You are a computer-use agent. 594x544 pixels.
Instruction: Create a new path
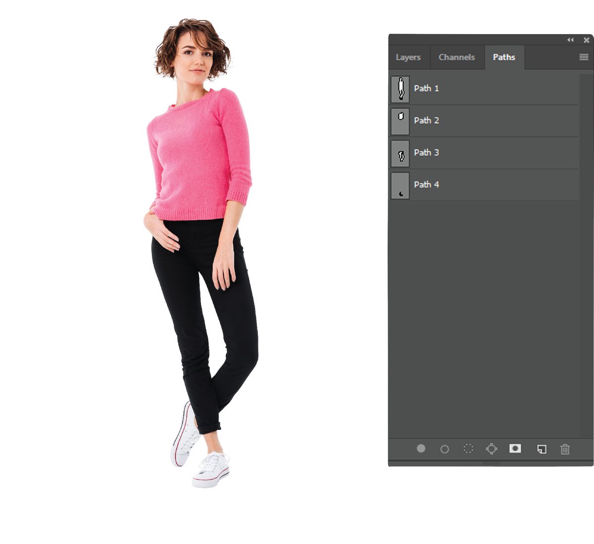point(542,449)
